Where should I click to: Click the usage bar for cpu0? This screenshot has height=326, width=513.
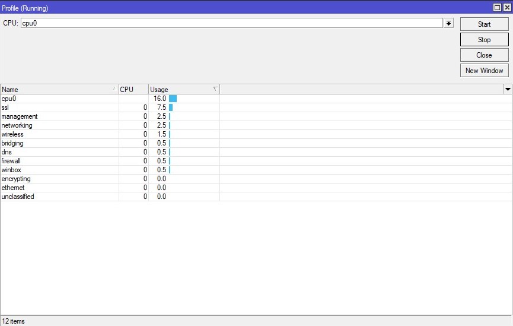(173, 99)
